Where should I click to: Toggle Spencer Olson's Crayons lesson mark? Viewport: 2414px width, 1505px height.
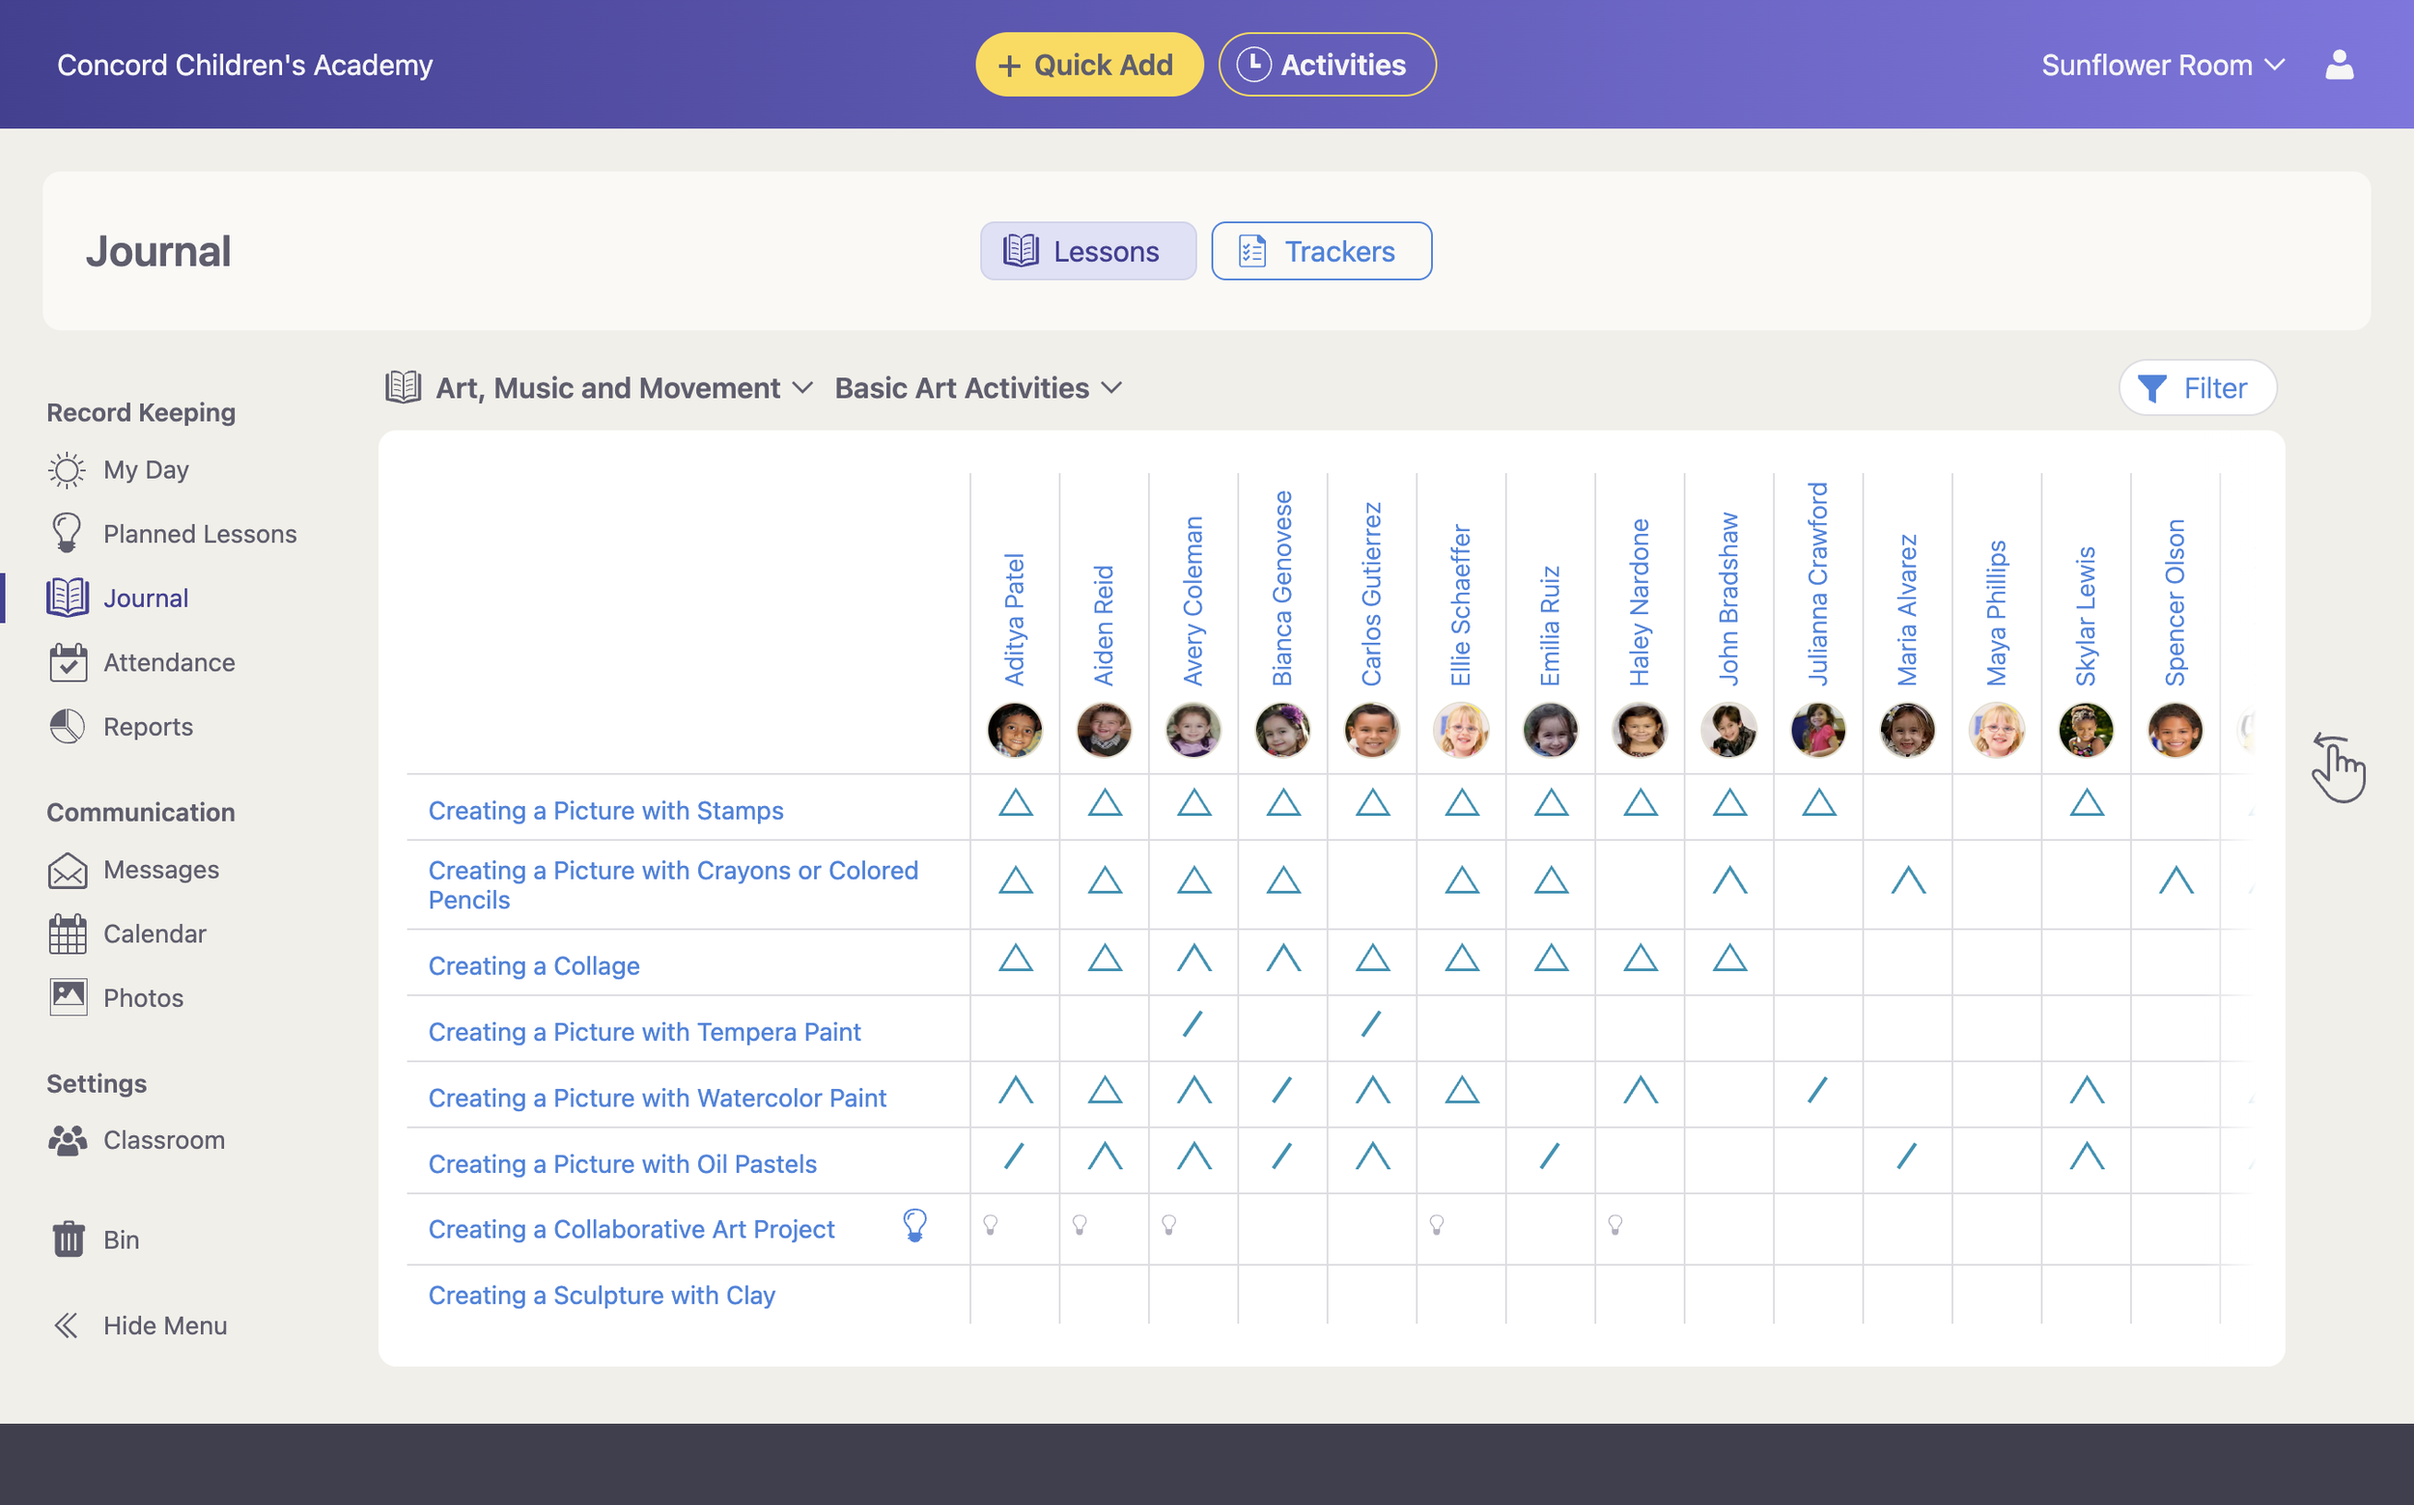pos(2175,879)
